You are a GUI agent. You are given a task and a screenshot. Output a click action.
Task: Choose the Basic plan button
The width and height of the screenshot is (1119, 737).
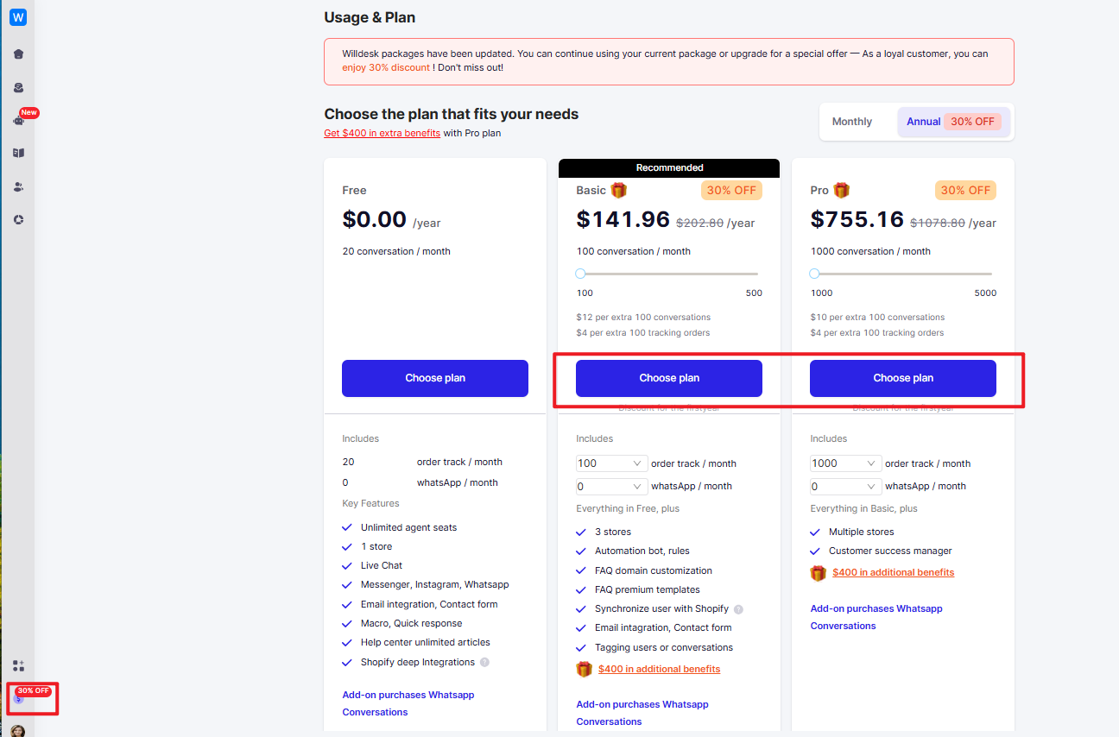669,378
